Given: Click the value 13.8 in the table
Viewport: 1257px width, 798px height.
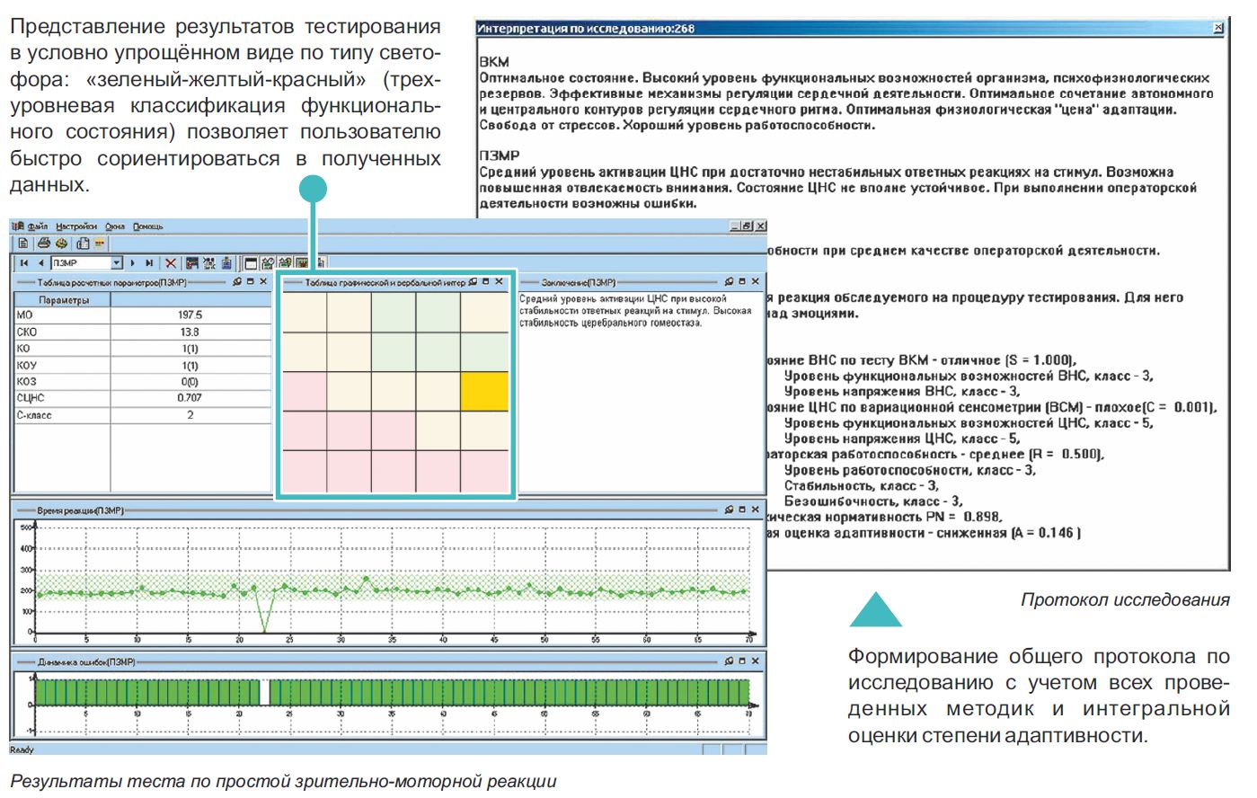Looking at the screenshot, I should click(x=190, y=332).
